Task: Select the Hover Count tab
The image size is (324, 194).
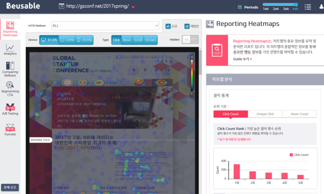Action: point(299,114)
